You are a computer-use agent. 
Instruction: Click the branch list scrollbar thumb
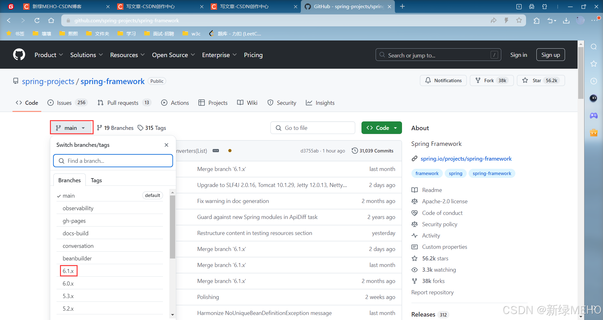[x=172, y=227]
